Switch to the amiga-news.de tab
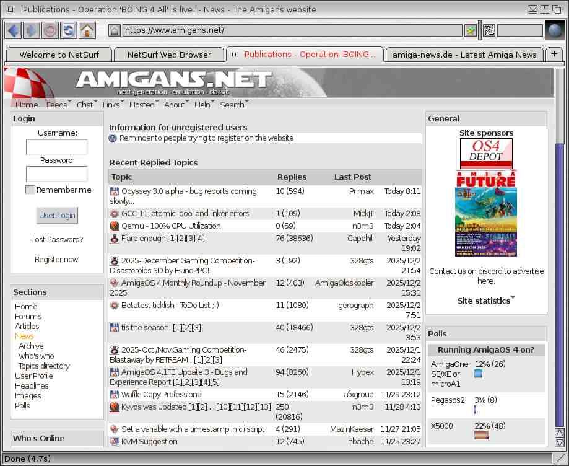Image resolution: width=569 pixels, height=466 pixels. tap(464, 55)
